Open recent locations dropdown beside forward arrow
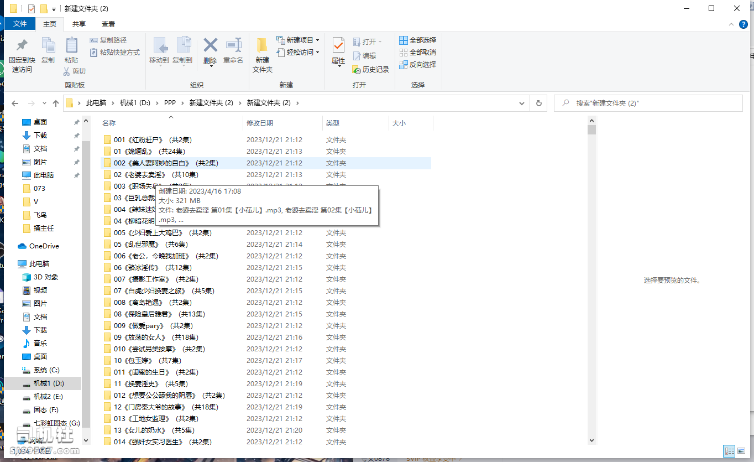This screenshot has width=754, height=462. pyautogui.click(x=44, y=103)
